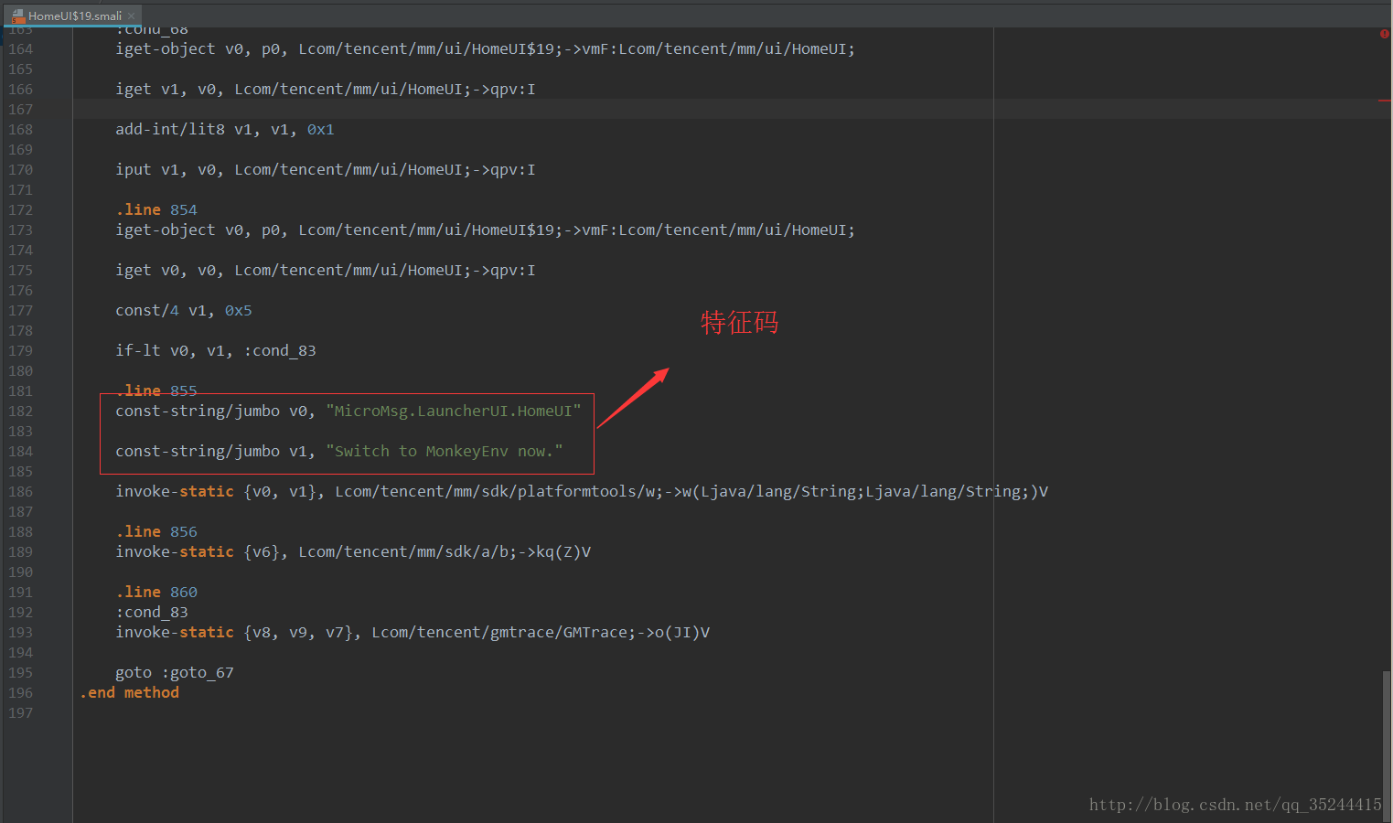
Task: Click the smali file icon in the tab
Action: tap(17, 16)
